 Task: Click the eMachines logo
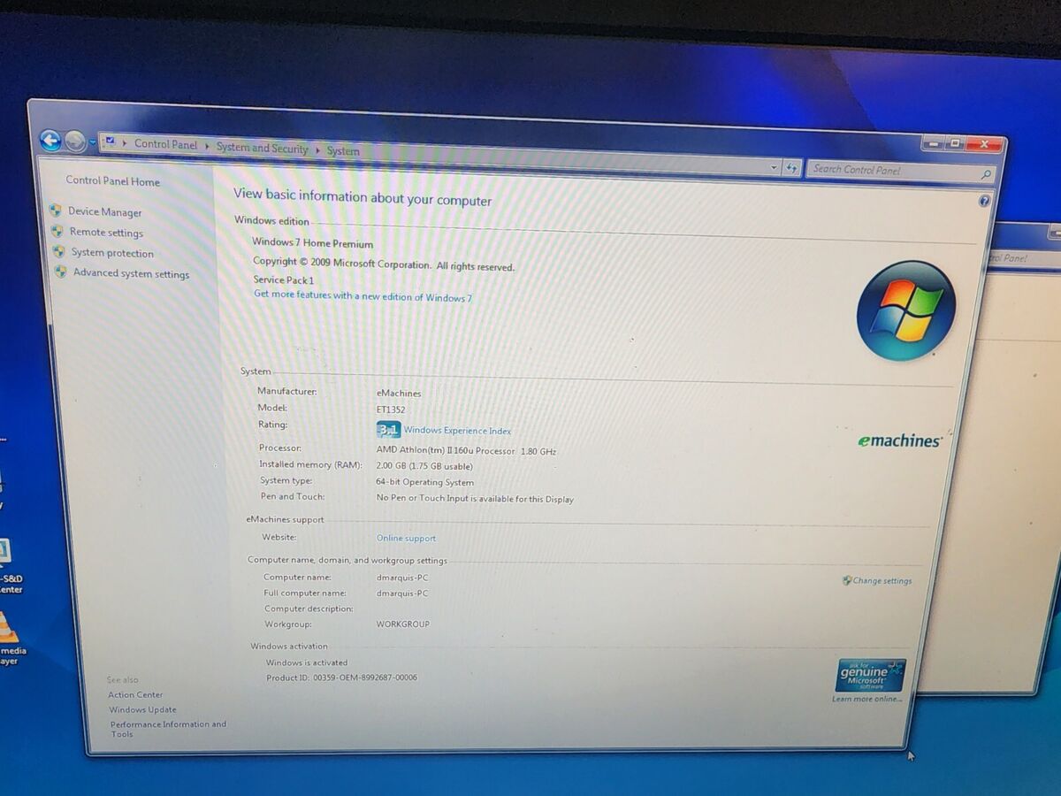click(x=900, y=440)
